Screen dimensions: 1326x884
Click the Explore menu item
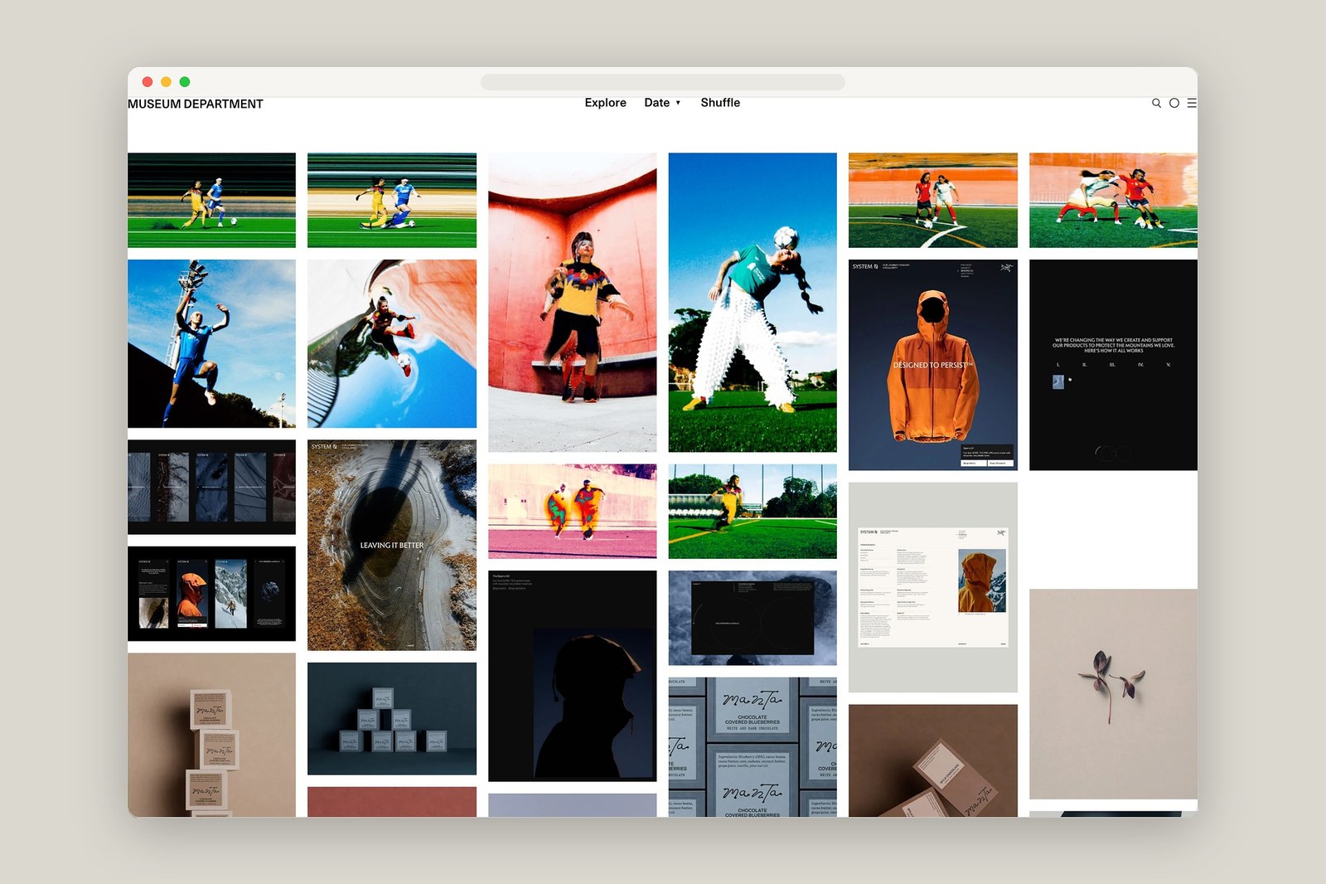click(605, 103)
